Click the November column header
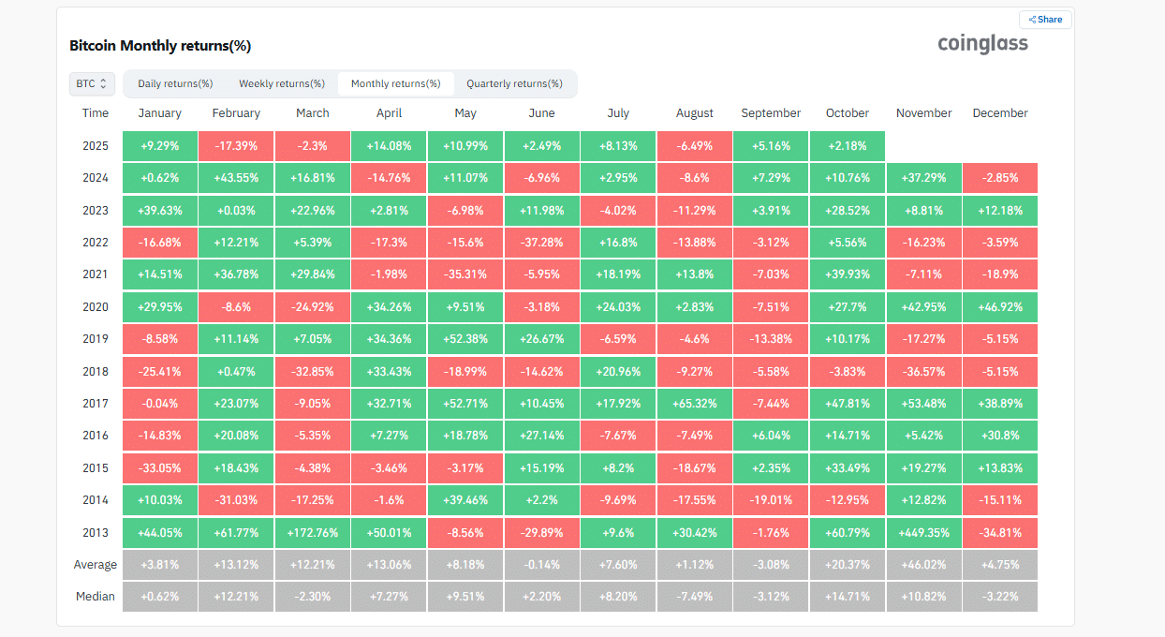 click(x=923, y=113)
